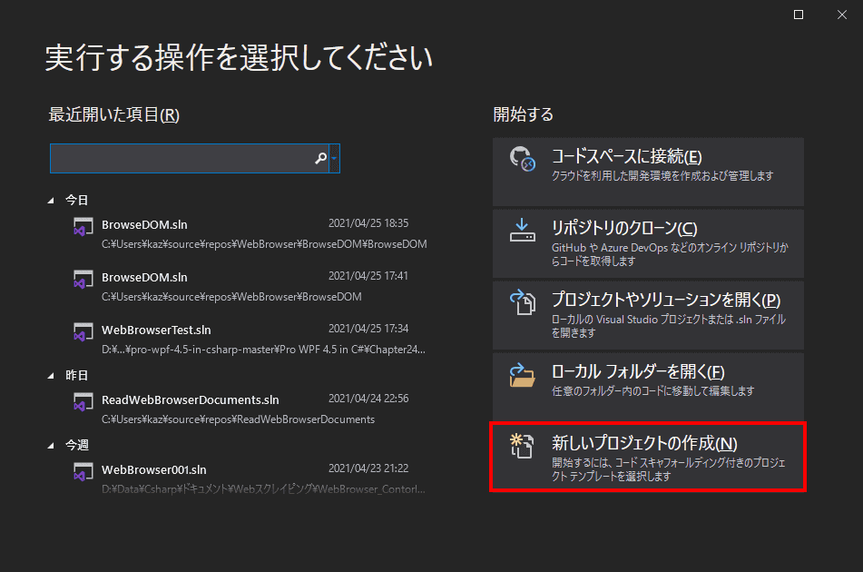The height and width of the screenshot is (572, 863).
Task: Choose コードスペースに接続(E)
Action: 648,172
